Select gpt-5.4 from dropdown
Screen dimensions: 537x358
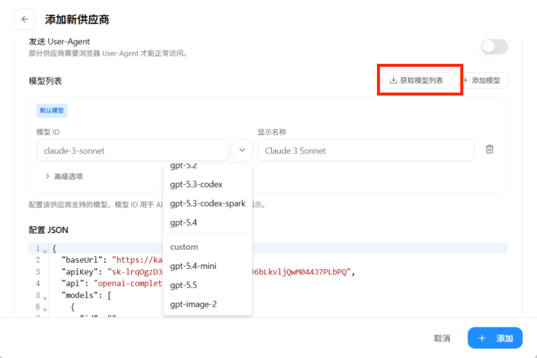coord(207,223)
